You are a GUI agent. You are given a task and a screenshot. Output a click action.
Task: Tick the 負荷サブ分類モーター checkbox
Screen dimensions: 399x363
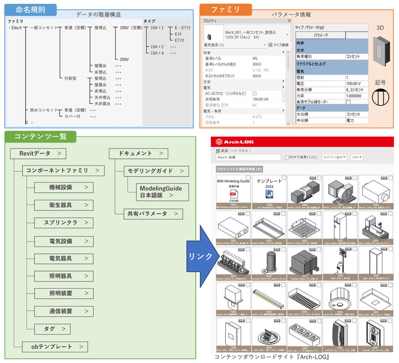348,102
